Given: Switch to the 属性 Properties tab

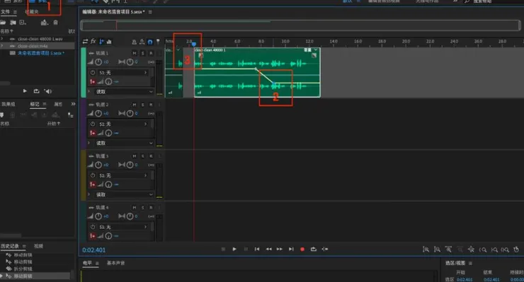Looking at the screenshot, I should [x=58, y=104].
